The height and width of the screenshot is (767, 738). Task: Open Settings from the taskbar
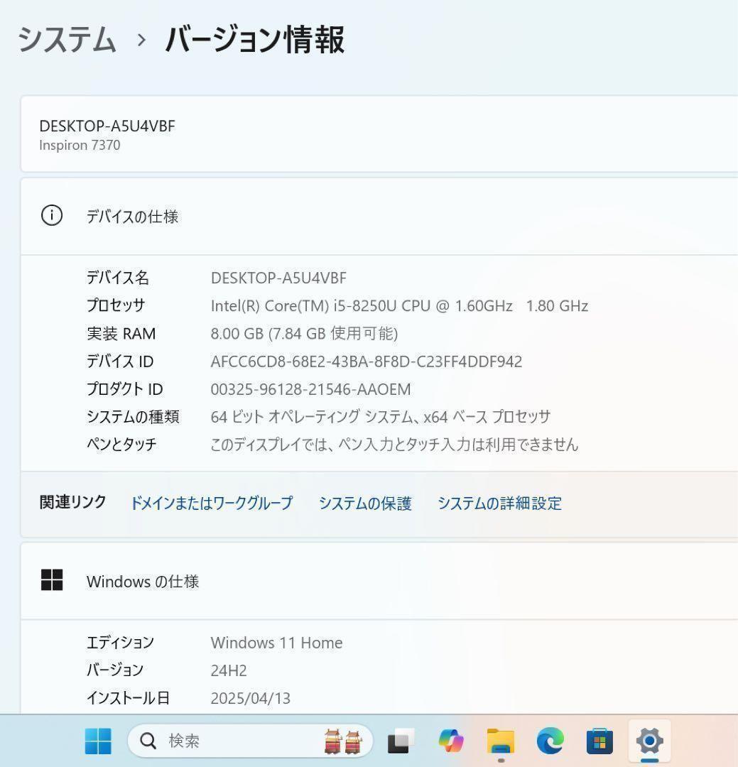649,741
